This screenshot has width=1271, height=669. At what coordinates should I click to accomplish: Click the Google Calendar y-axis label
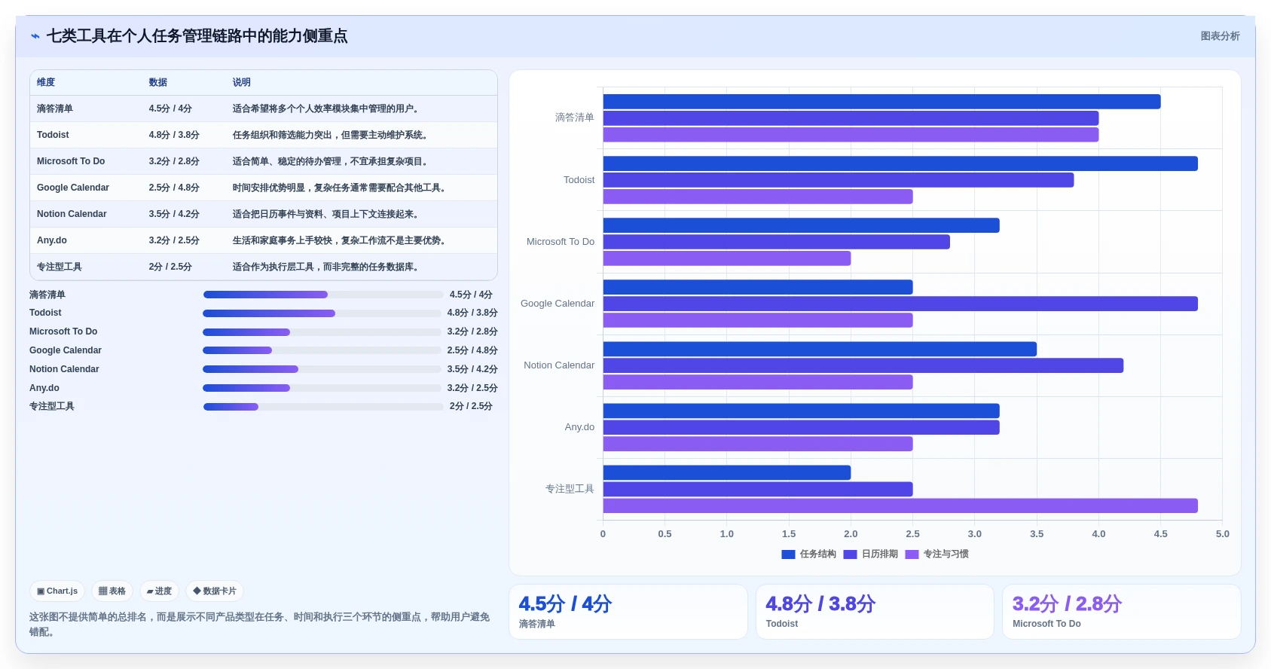point(558,304)
